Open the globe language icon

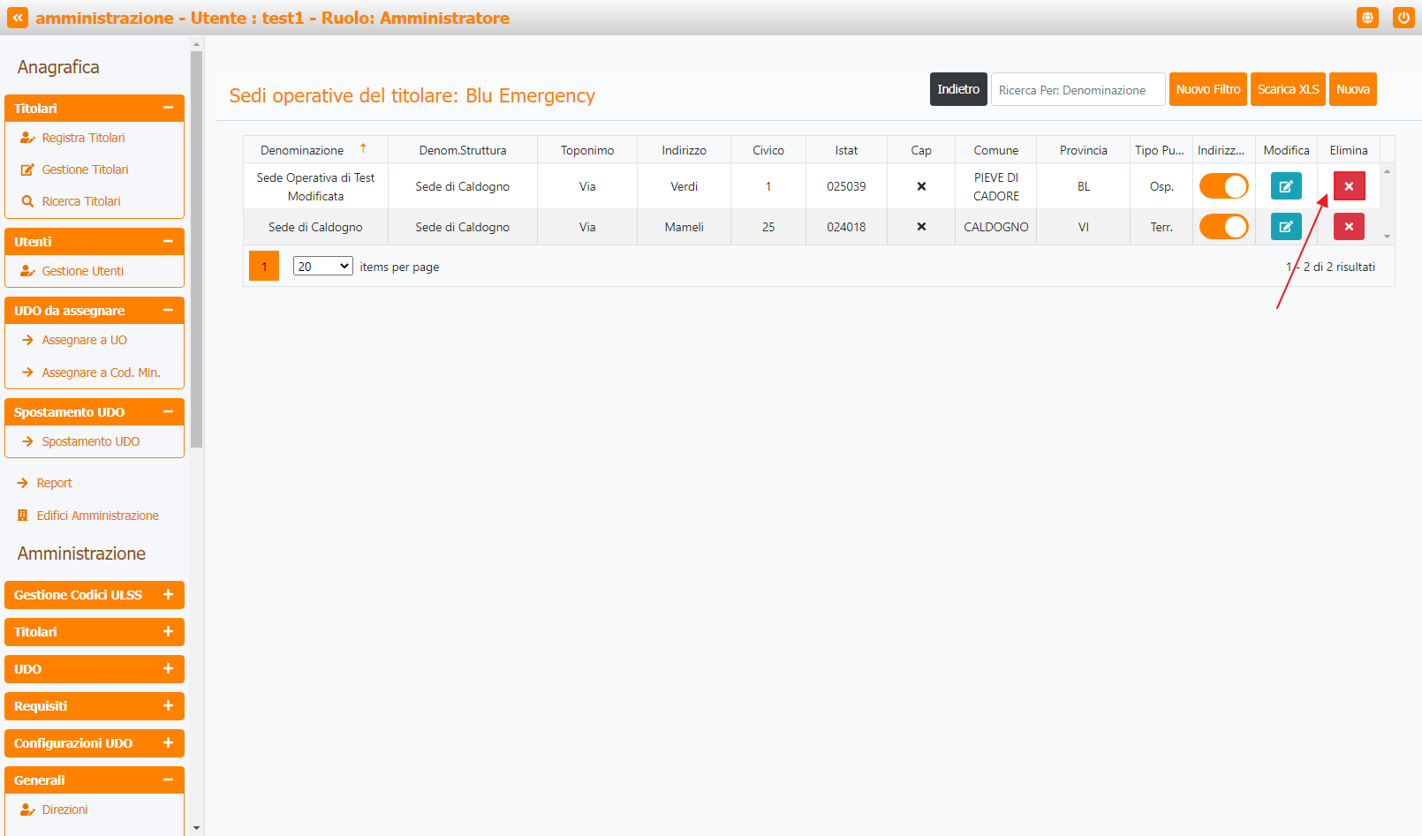click(x=1367, y=18)
